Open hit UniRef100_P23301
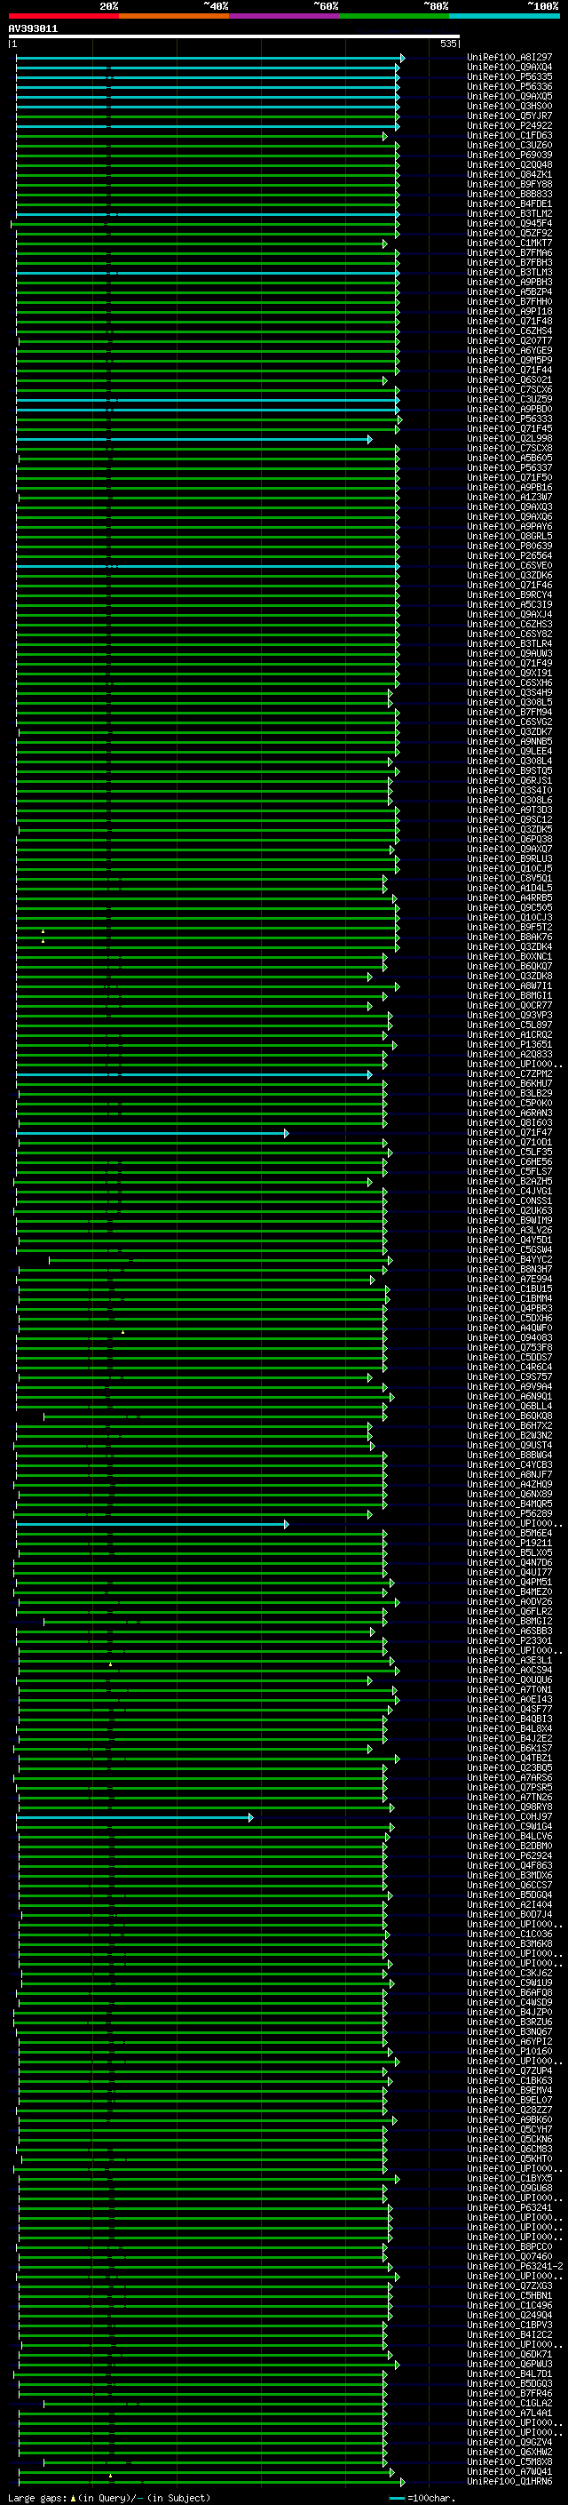The image size is (568, 2505). click(509, 1642)
